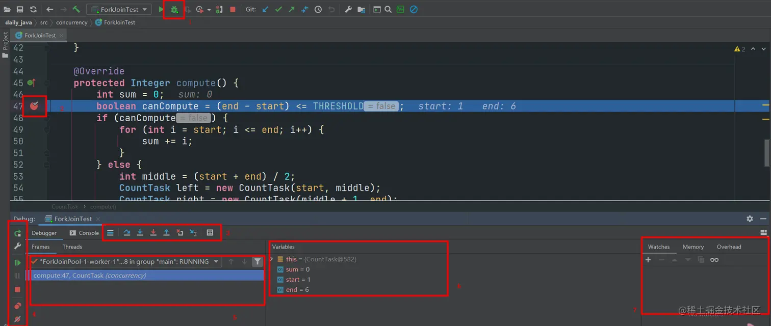Open the Project side panel
771x326 pixels.
tap(6, 46)
